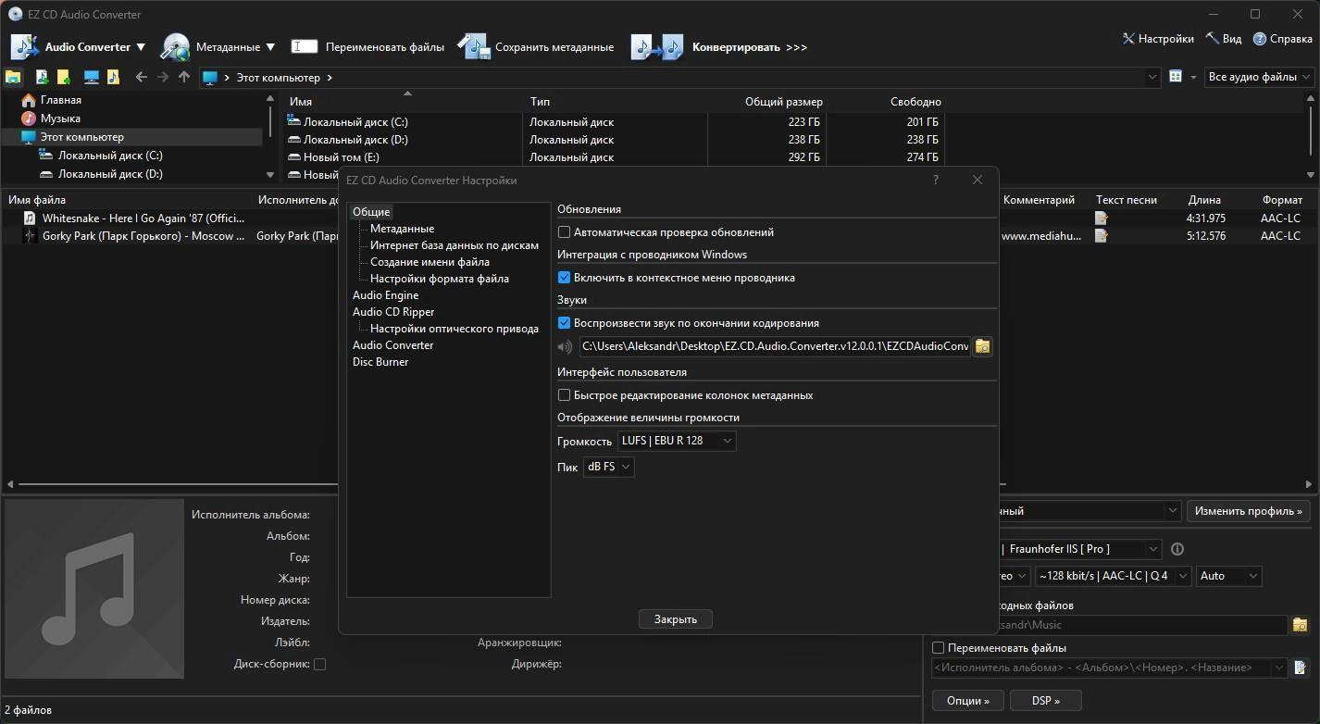The image size is (1320, 724).
Task: Click the Закрыть button
Action: [676, 619]
